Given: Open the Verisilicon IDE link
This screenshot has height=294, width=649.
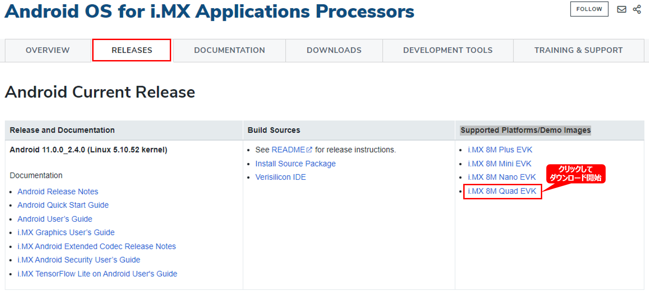Looking at the screenshot, I should [x=280, y=177].
